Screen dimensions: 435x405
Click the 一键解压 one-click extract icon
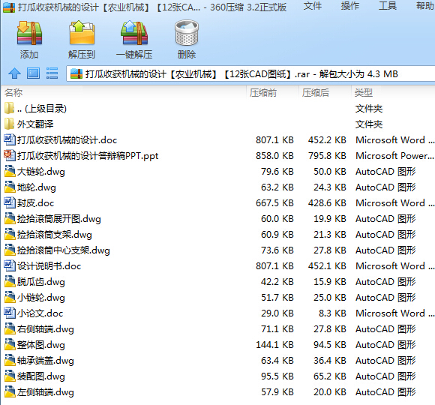134,33
